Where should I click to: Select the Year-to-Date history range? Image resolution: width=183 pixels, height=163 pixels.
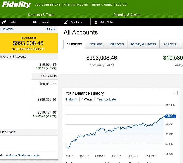(x=106, y=99)
